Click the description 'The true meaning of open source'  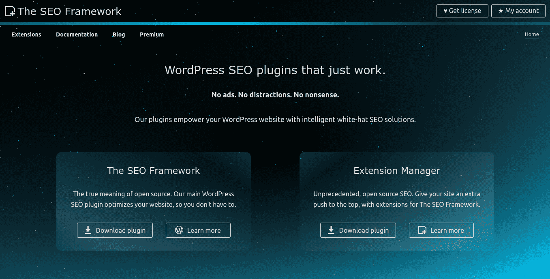pyautogui.click(x=154, y=199)
